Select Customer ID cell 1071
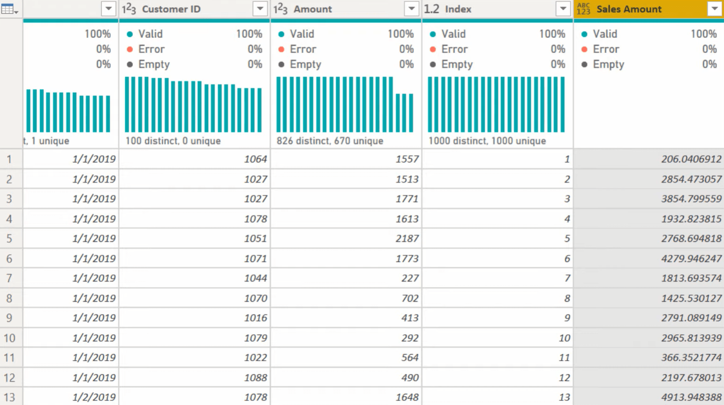724x405 pixels. 195,258
